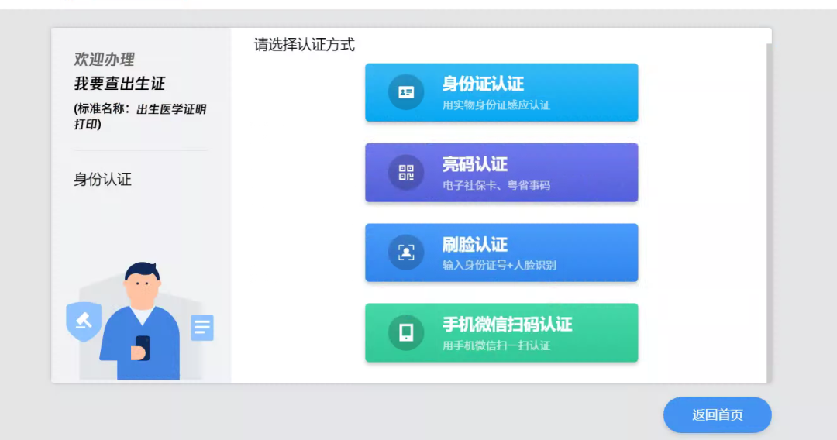Viewport: 837px width, 440px height.
Task: Click the 身份认证 step label in sidebar
Action: coord(102,179)
